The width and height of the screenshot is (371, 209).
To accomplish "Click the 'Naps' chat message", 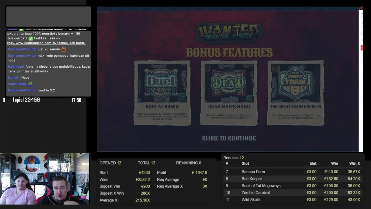I will (26, 78).
